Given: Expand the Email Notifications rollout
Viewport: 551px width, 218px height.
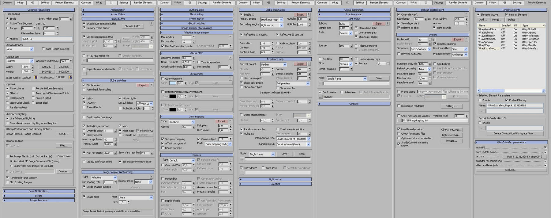Looking at the screenshot, I should click(x=39, y=191).
